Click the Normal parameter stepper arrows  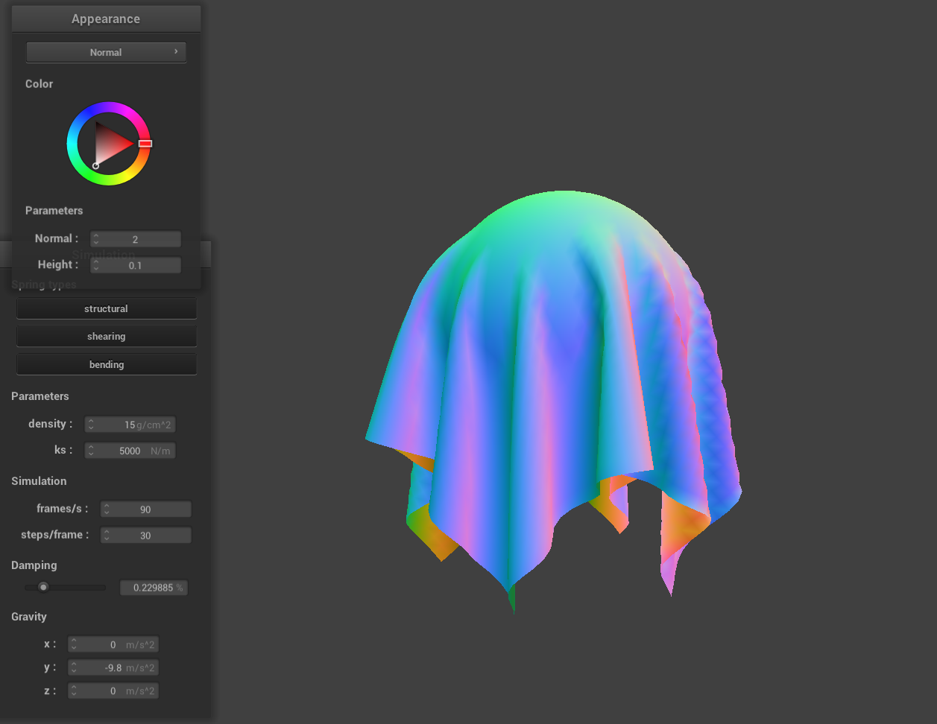coord(96,239)
